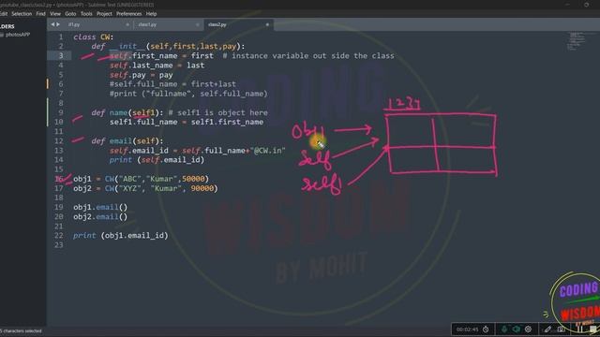Close the first .py tab
This screenshot has height=337, width=600.
point(127,24)
